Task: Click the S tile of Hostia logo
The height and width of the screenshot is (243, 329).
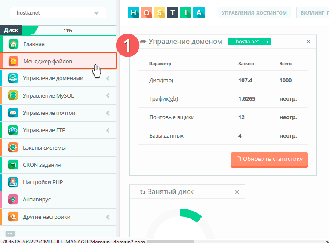Action: [x=160, y=13]
